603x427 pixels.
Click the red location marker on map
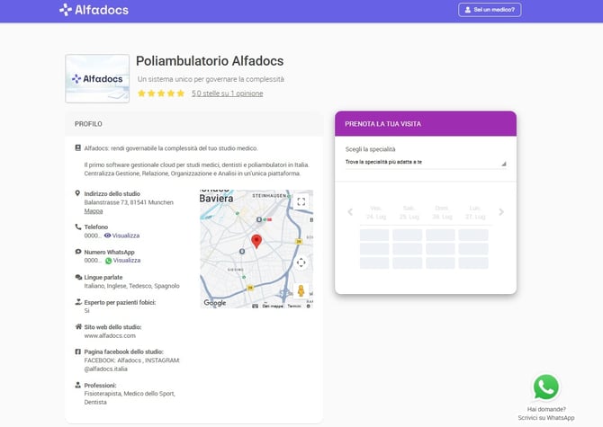point(256,242)
